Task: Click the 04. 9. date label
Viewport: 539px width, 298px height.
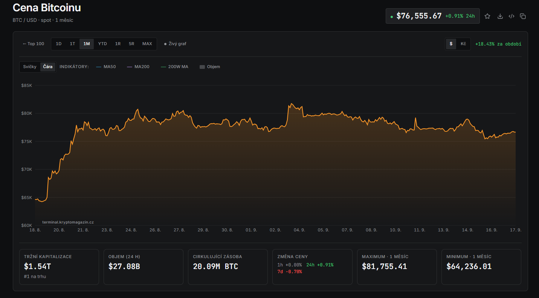Action: point(299,230)
